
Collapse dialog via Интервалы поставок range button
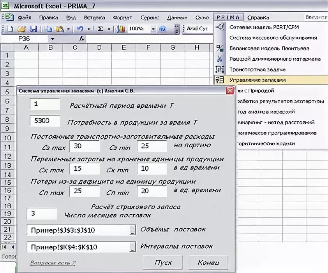(x=132, y=247)
